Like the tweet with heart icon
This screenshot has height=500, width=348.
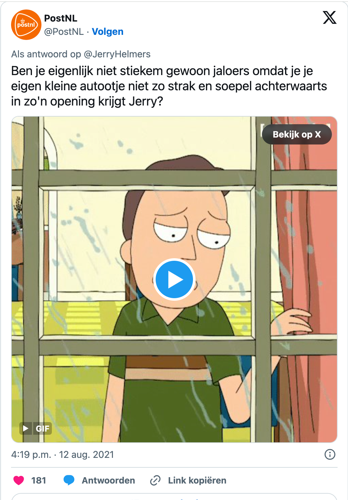click(x=19, y=480)
